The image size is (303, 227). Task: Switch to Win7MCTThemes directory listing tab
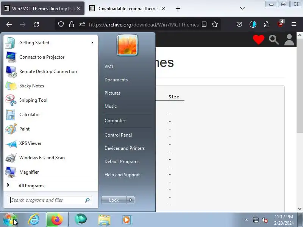pos(42,8)
